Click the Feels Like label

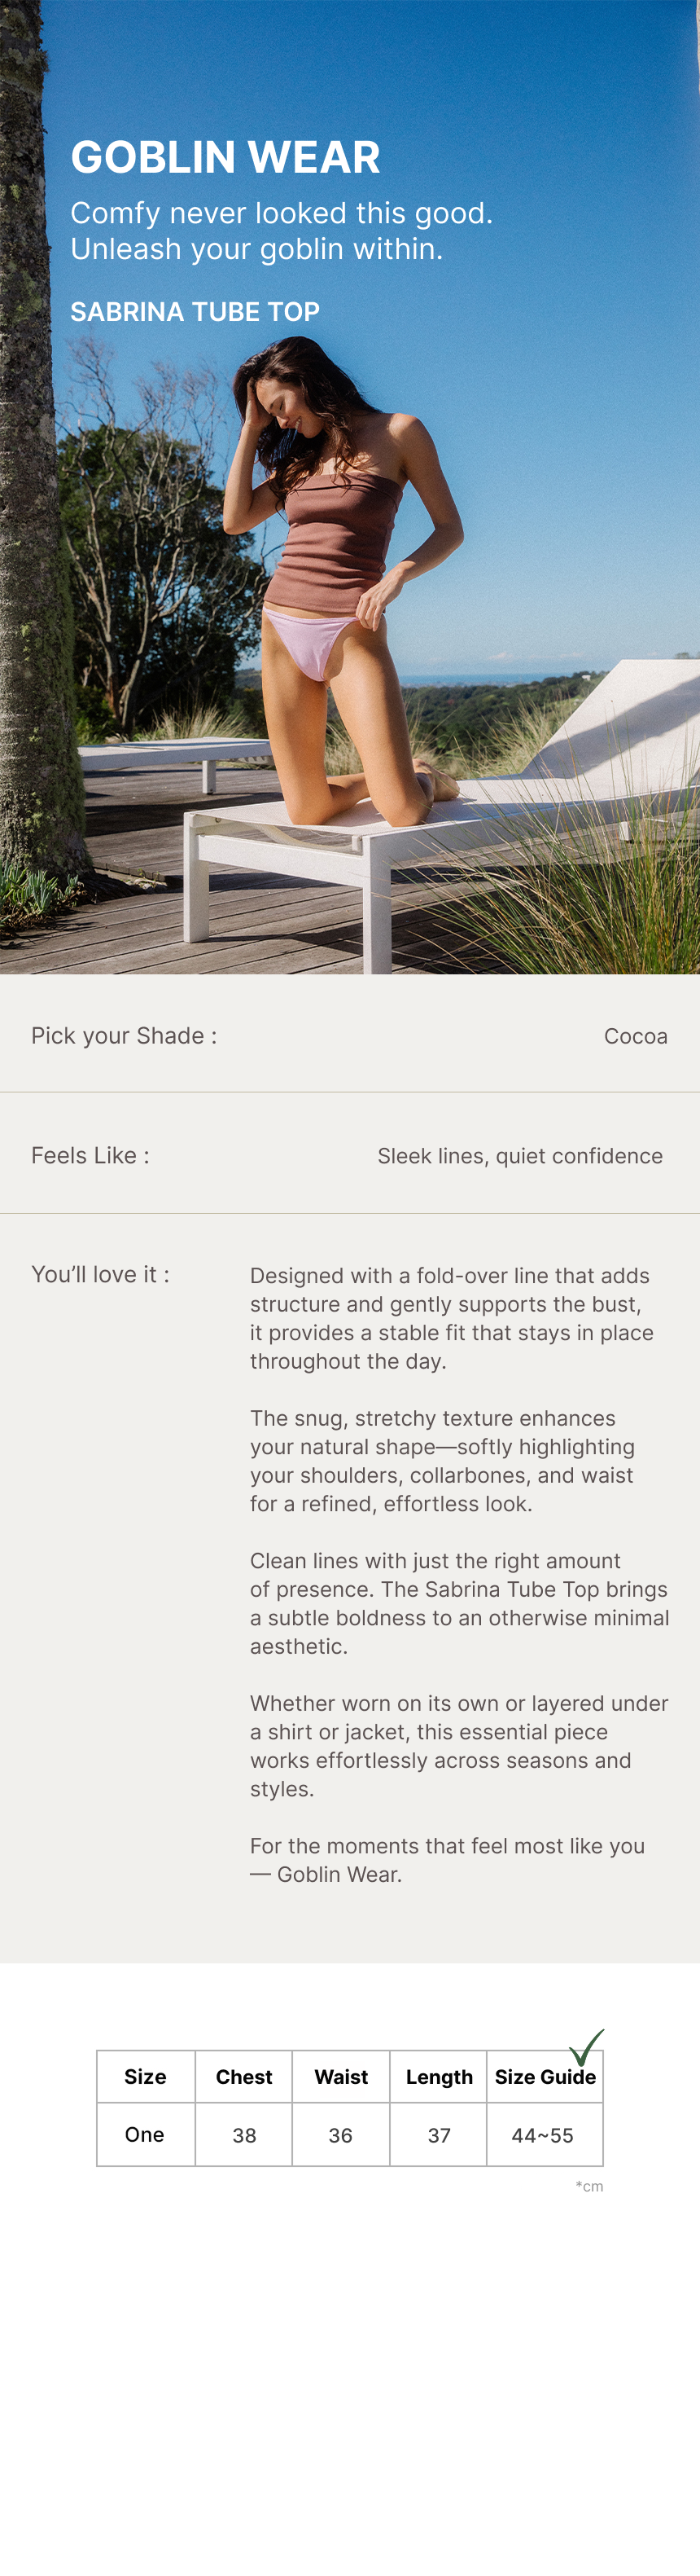pos(90,1156)
